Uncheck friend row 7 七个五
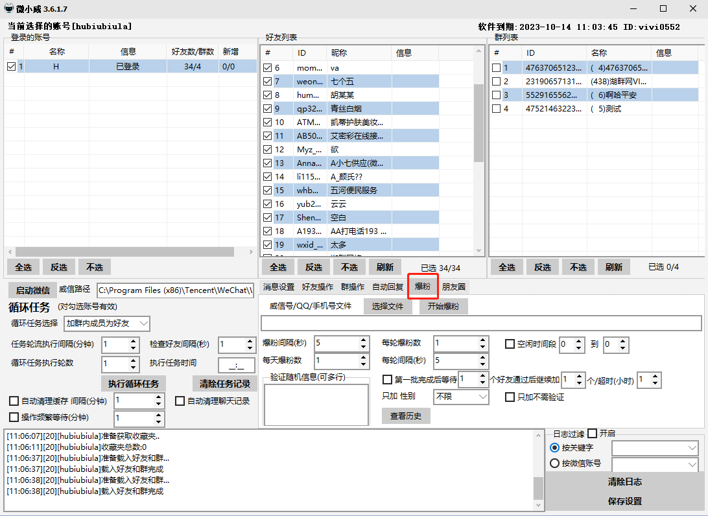Image resolution: width=708 pixels, height=516 pixels. click(x=267, y=82)
